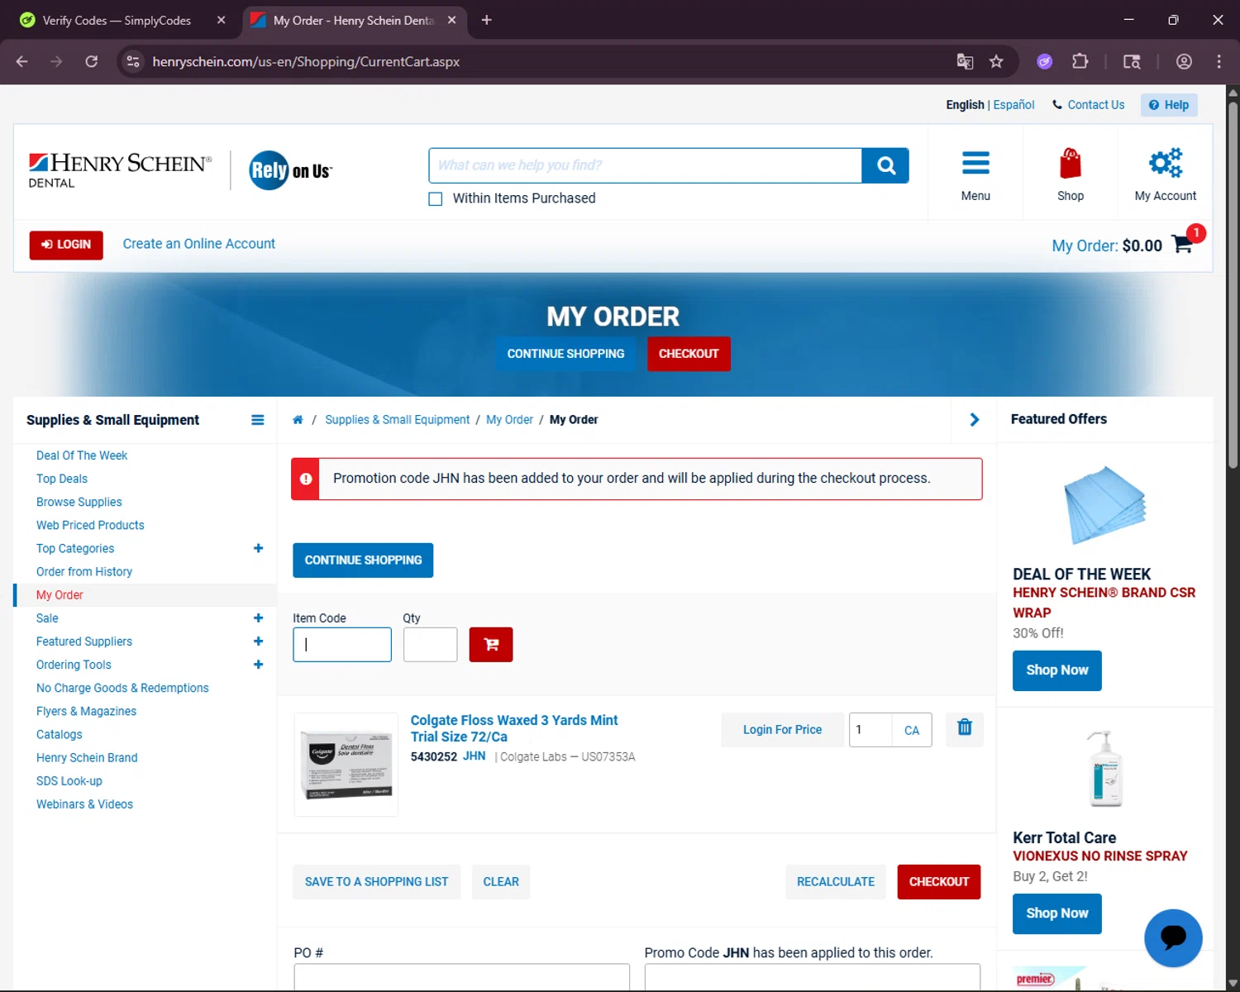Click Create an Online Account link
The image size is (1240, 992).
coord(199,244)
